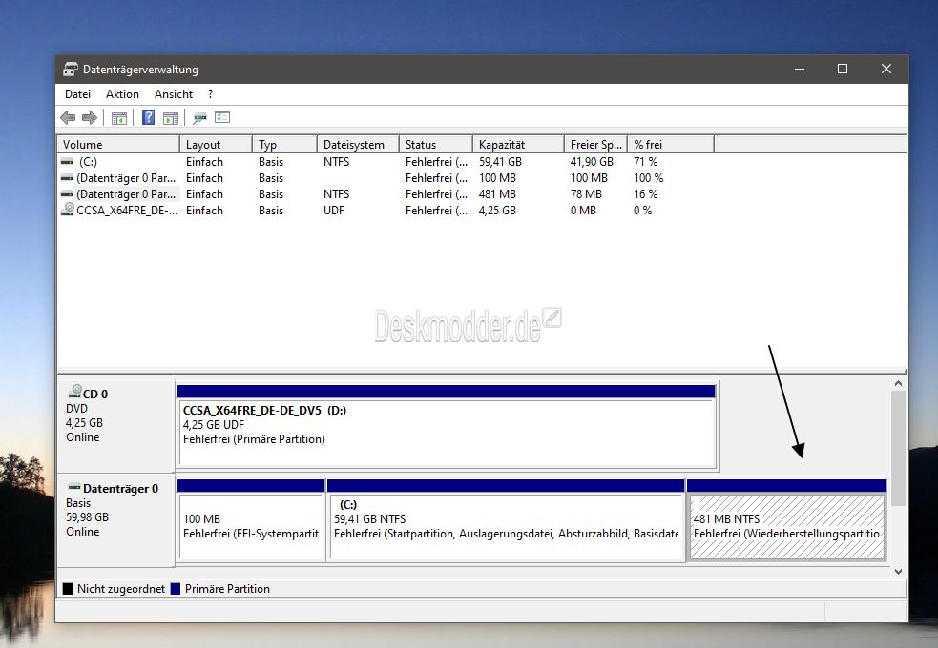Viewport: 938px width, 648px height.
Task: Click the CD 0 DVD disk label panel
Action: 115,426
